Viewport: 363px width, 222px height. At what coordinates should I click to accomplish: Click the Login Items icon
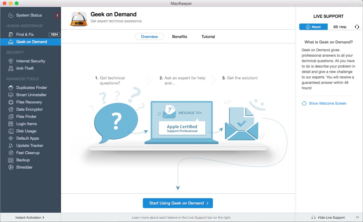(11, 124)
